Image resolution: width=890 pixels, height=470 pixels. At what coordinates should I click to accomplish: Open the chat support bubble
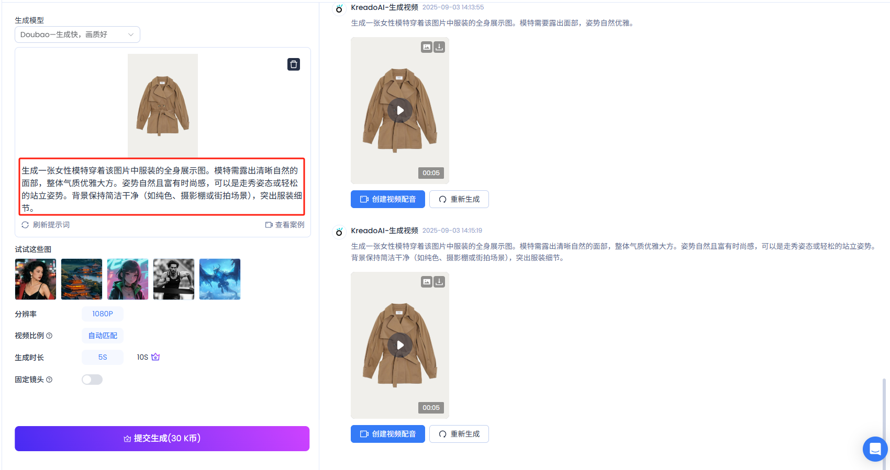(875, 449)
